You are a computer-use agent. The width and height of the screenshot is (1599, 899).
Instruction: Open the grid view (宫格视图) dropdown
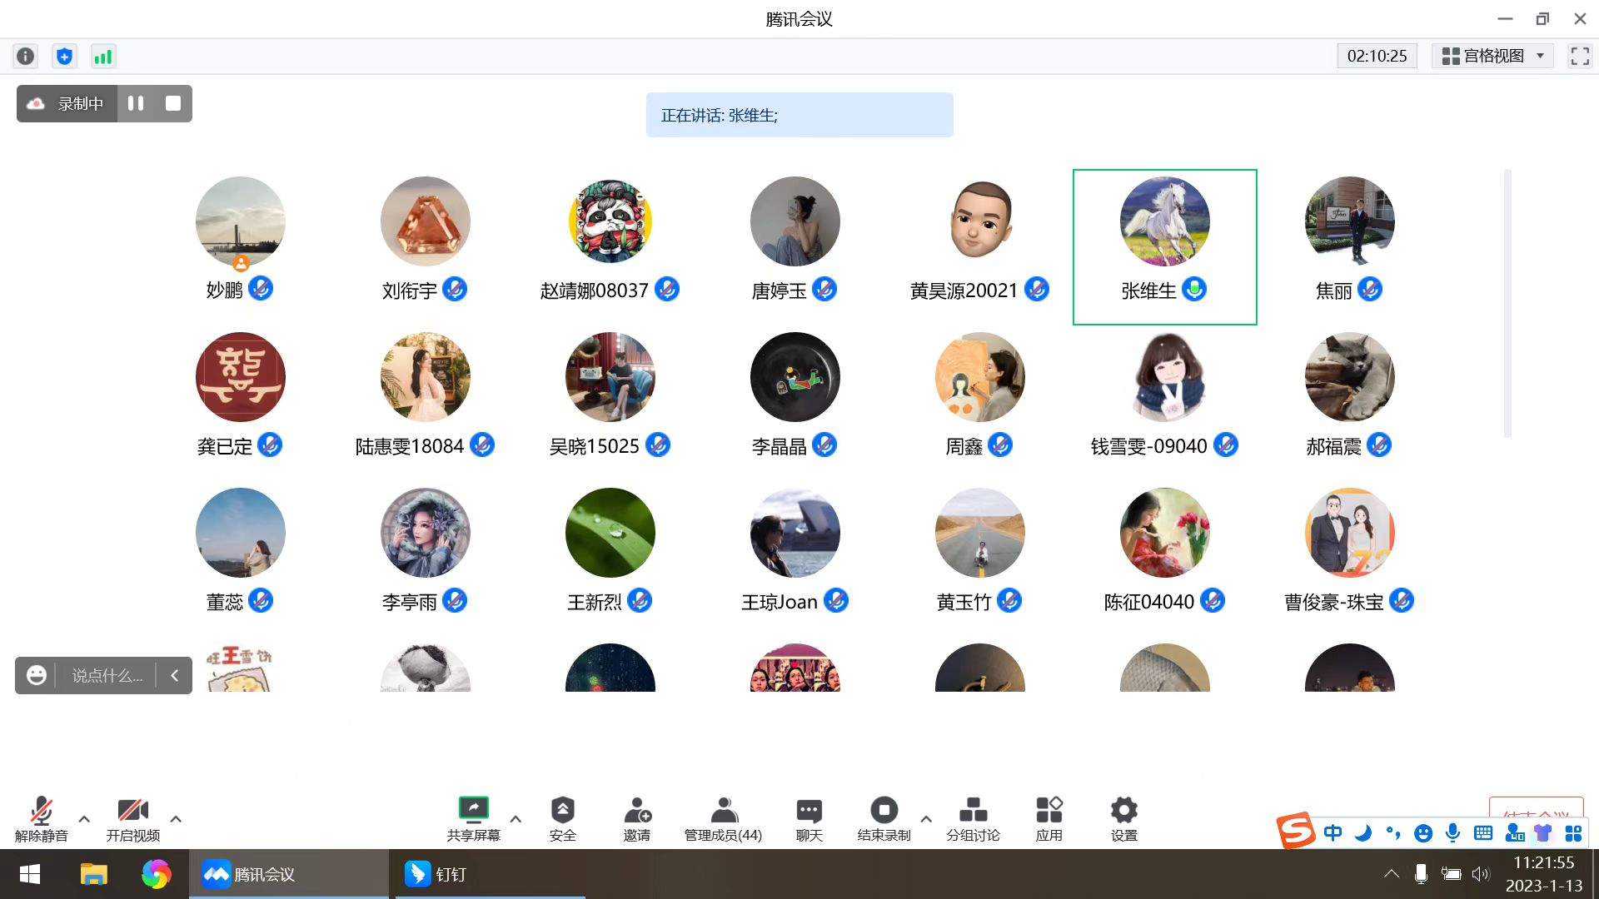coord(1492,56)
